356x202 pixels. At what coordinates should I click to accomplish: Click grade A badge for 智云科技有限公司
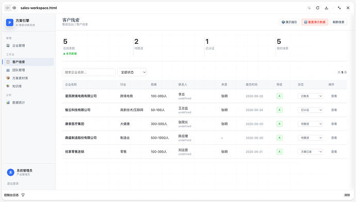(280, 110)
